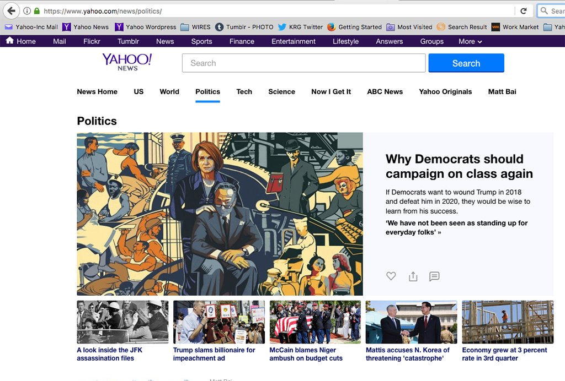Click the Yahoo search input field
This screenshot has width=565, height=381.
(x=303, y=63)
